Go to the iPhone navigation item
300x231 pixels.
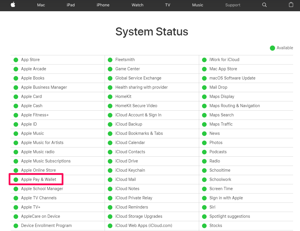click(x=103, y=5)
